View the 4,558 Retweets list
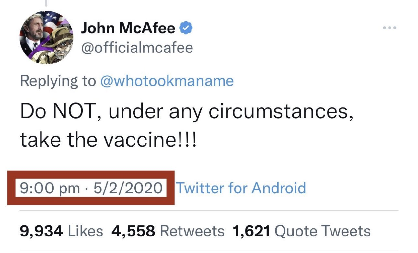This screenshot has width=418, height=253. click(168, 231)
